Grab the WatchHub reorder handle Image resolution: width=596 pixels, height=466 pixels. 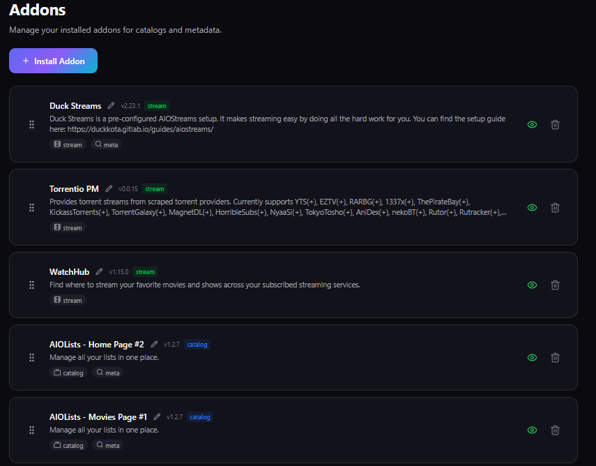31,285
